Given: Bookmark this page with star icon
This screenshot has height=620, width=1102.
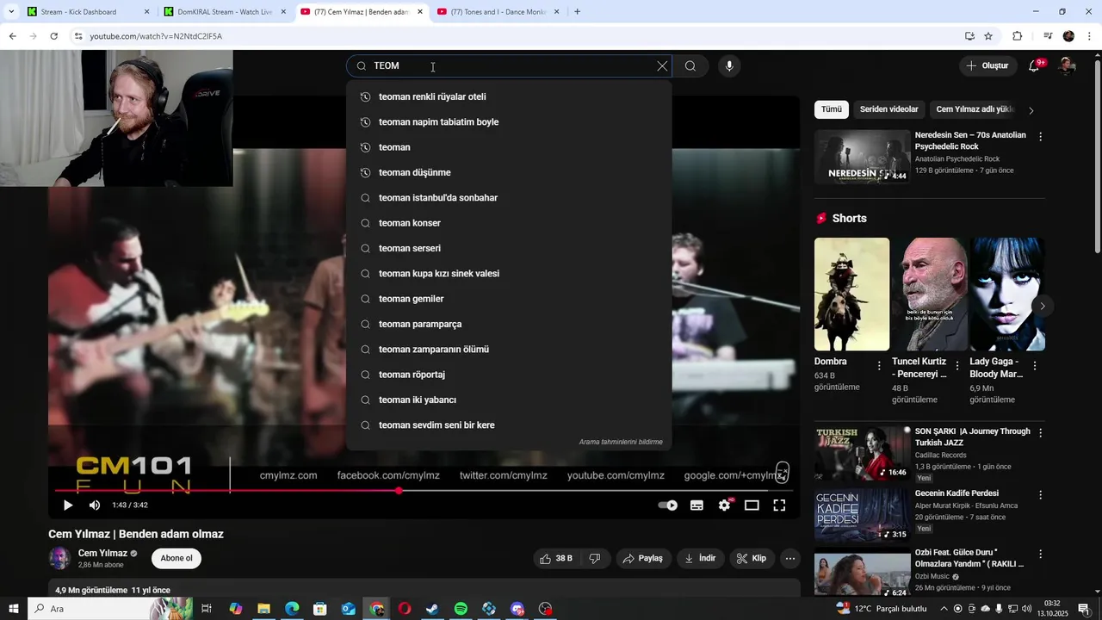Looking at the screenshot, I should tap(988, 36).
